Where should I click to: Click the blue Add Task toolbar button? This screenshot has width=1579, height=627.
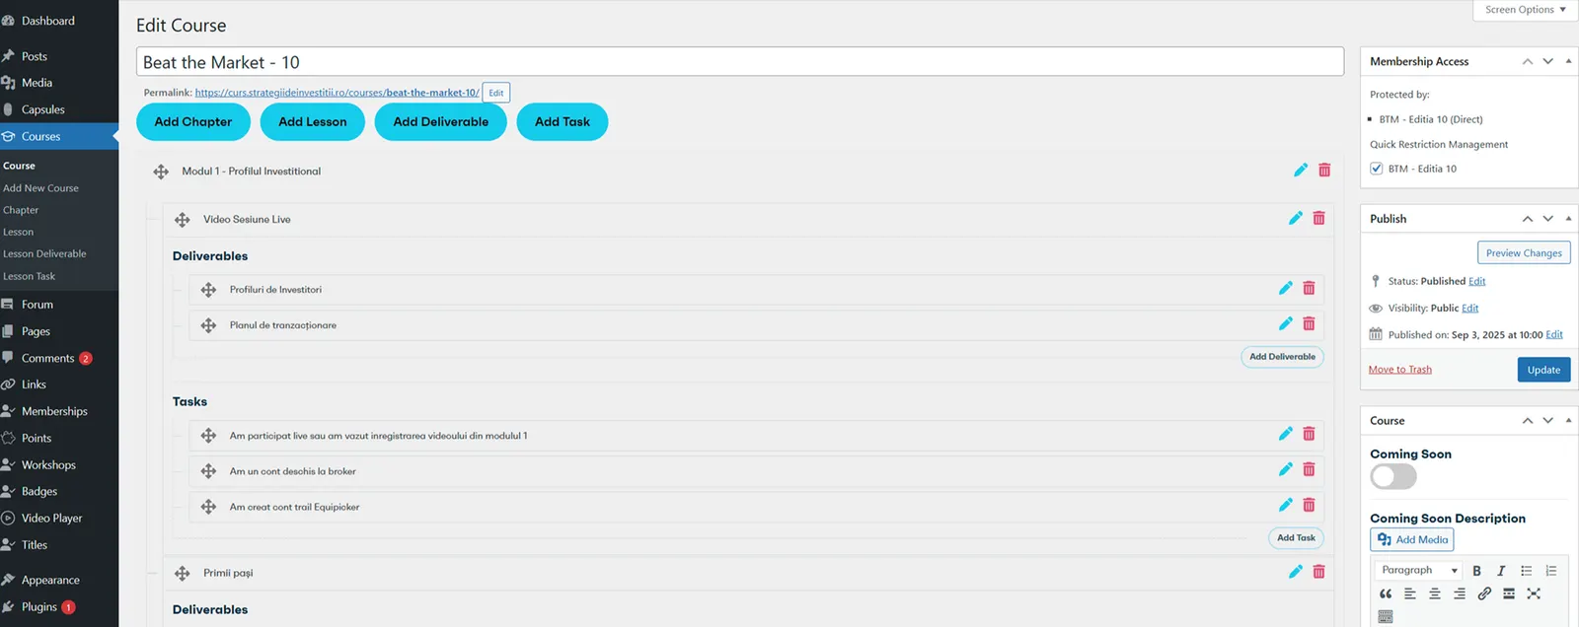click(563, 121)
